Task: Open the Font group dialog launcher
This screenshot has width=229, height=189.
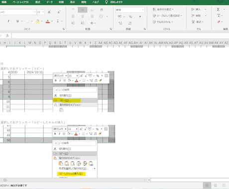Action: pyautogui.click(x=63, y=29)
